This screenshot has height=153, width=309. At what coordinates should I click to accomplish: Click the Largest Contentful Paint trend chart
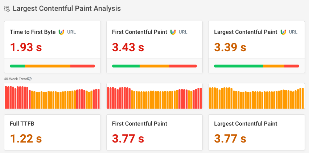click(x=256, y=97)
